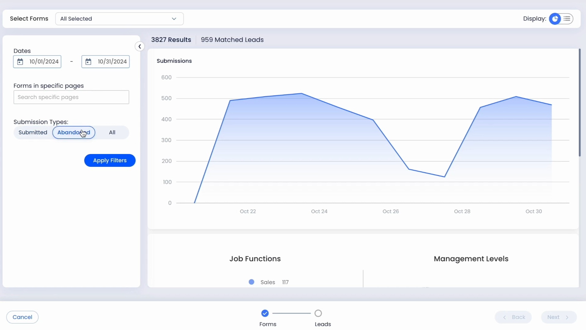Viewport: 586px width, 330px height.
Task: Open the Select Forms dropdown
Action: [x=119, y=19]
